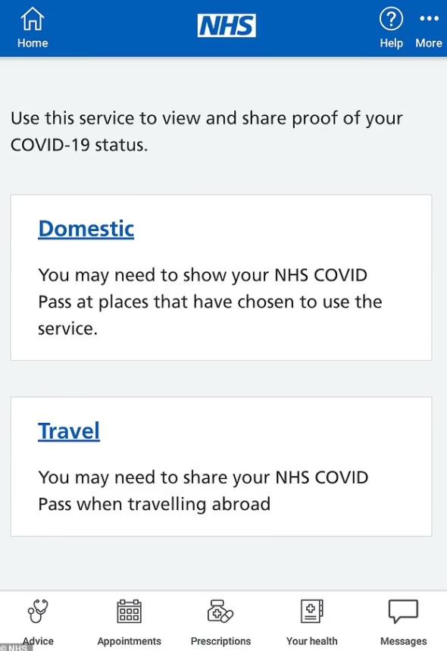Click the Domestic link
The width and height of the screenshot is (447, 651).
tap(86, 229)
